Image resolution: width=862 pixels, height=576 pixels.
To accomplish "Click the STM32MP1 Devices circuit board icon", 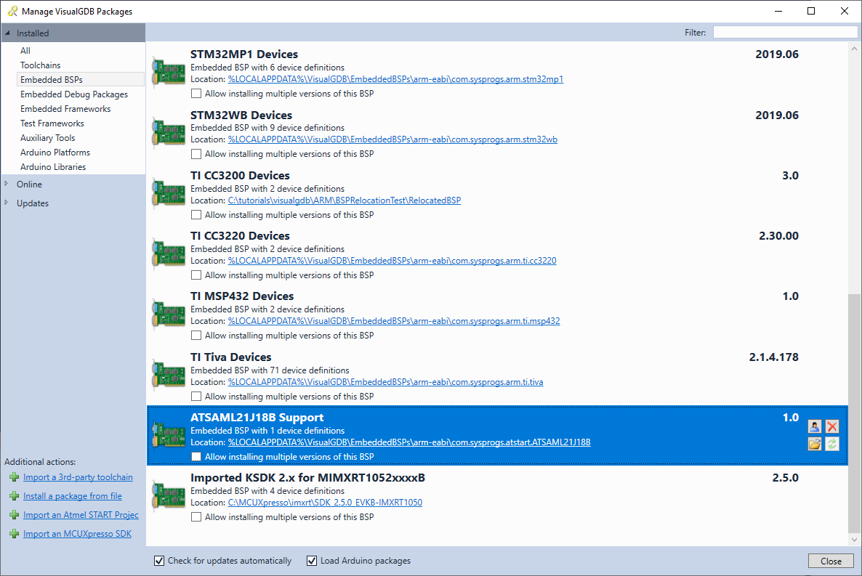I will (168, 73).
